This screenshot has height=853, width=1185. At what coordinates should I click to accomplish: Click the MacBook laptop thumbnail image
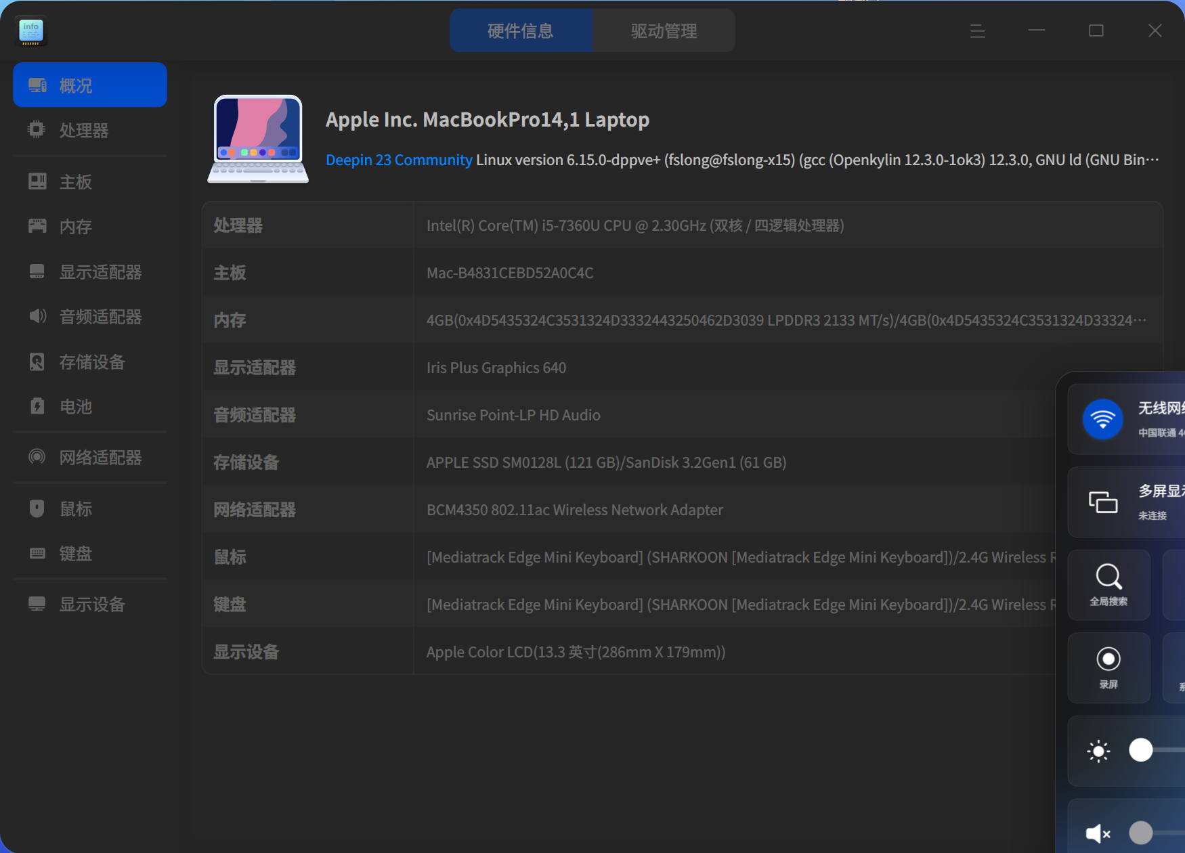[258, 139]
